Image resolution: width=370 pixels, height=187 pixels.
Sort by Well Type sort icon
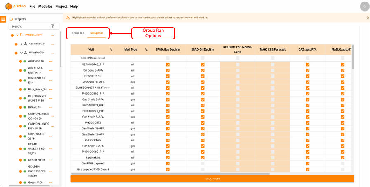[146, 49]
